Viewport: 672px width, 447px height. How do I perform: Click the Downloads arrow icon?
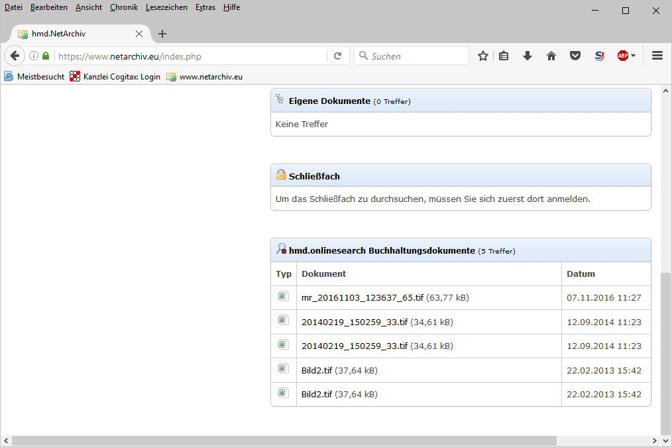pos(527,56)
